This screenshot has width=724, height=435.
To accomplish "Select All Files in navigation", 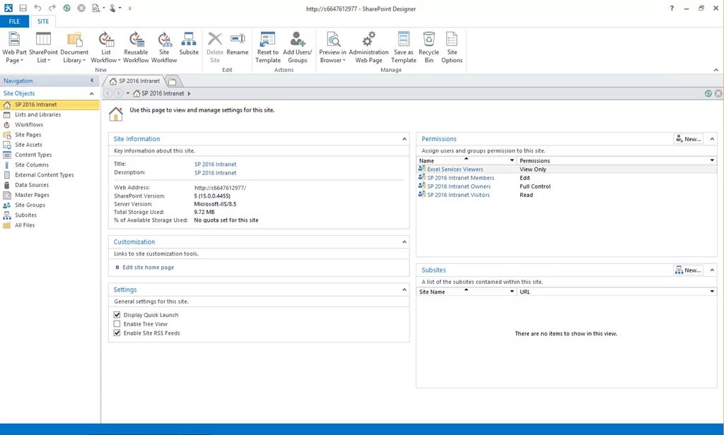I will [25, 225].
